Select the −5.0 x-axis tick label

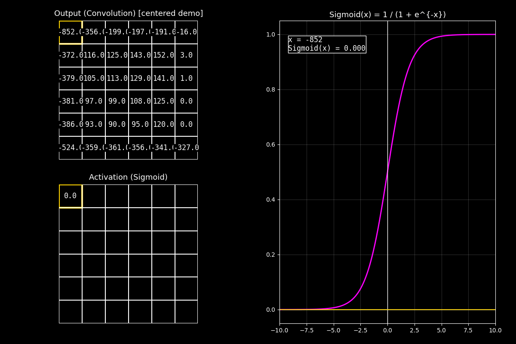coord(333,331)
